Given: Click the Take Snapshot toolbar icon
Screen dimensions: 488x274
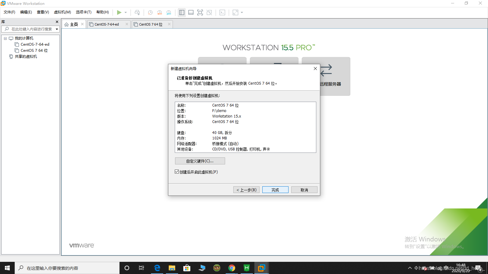Looking at the screenshot, I should pos(150,12).
